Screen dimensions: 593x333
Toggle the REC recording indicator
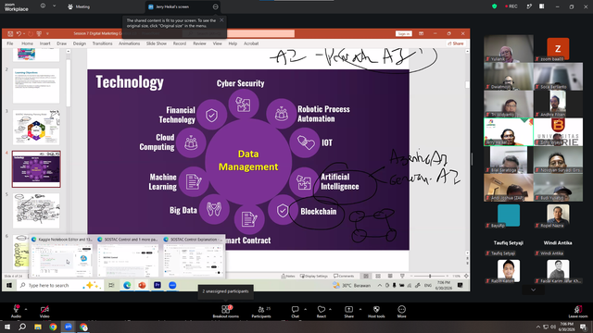coord(511,6)
